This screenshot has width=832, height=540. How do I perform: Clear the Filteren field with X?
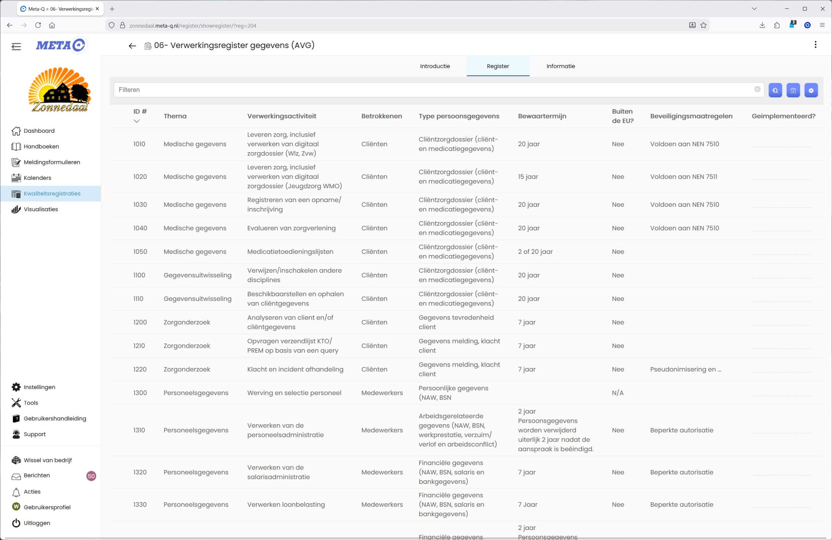tap(757, 89)
